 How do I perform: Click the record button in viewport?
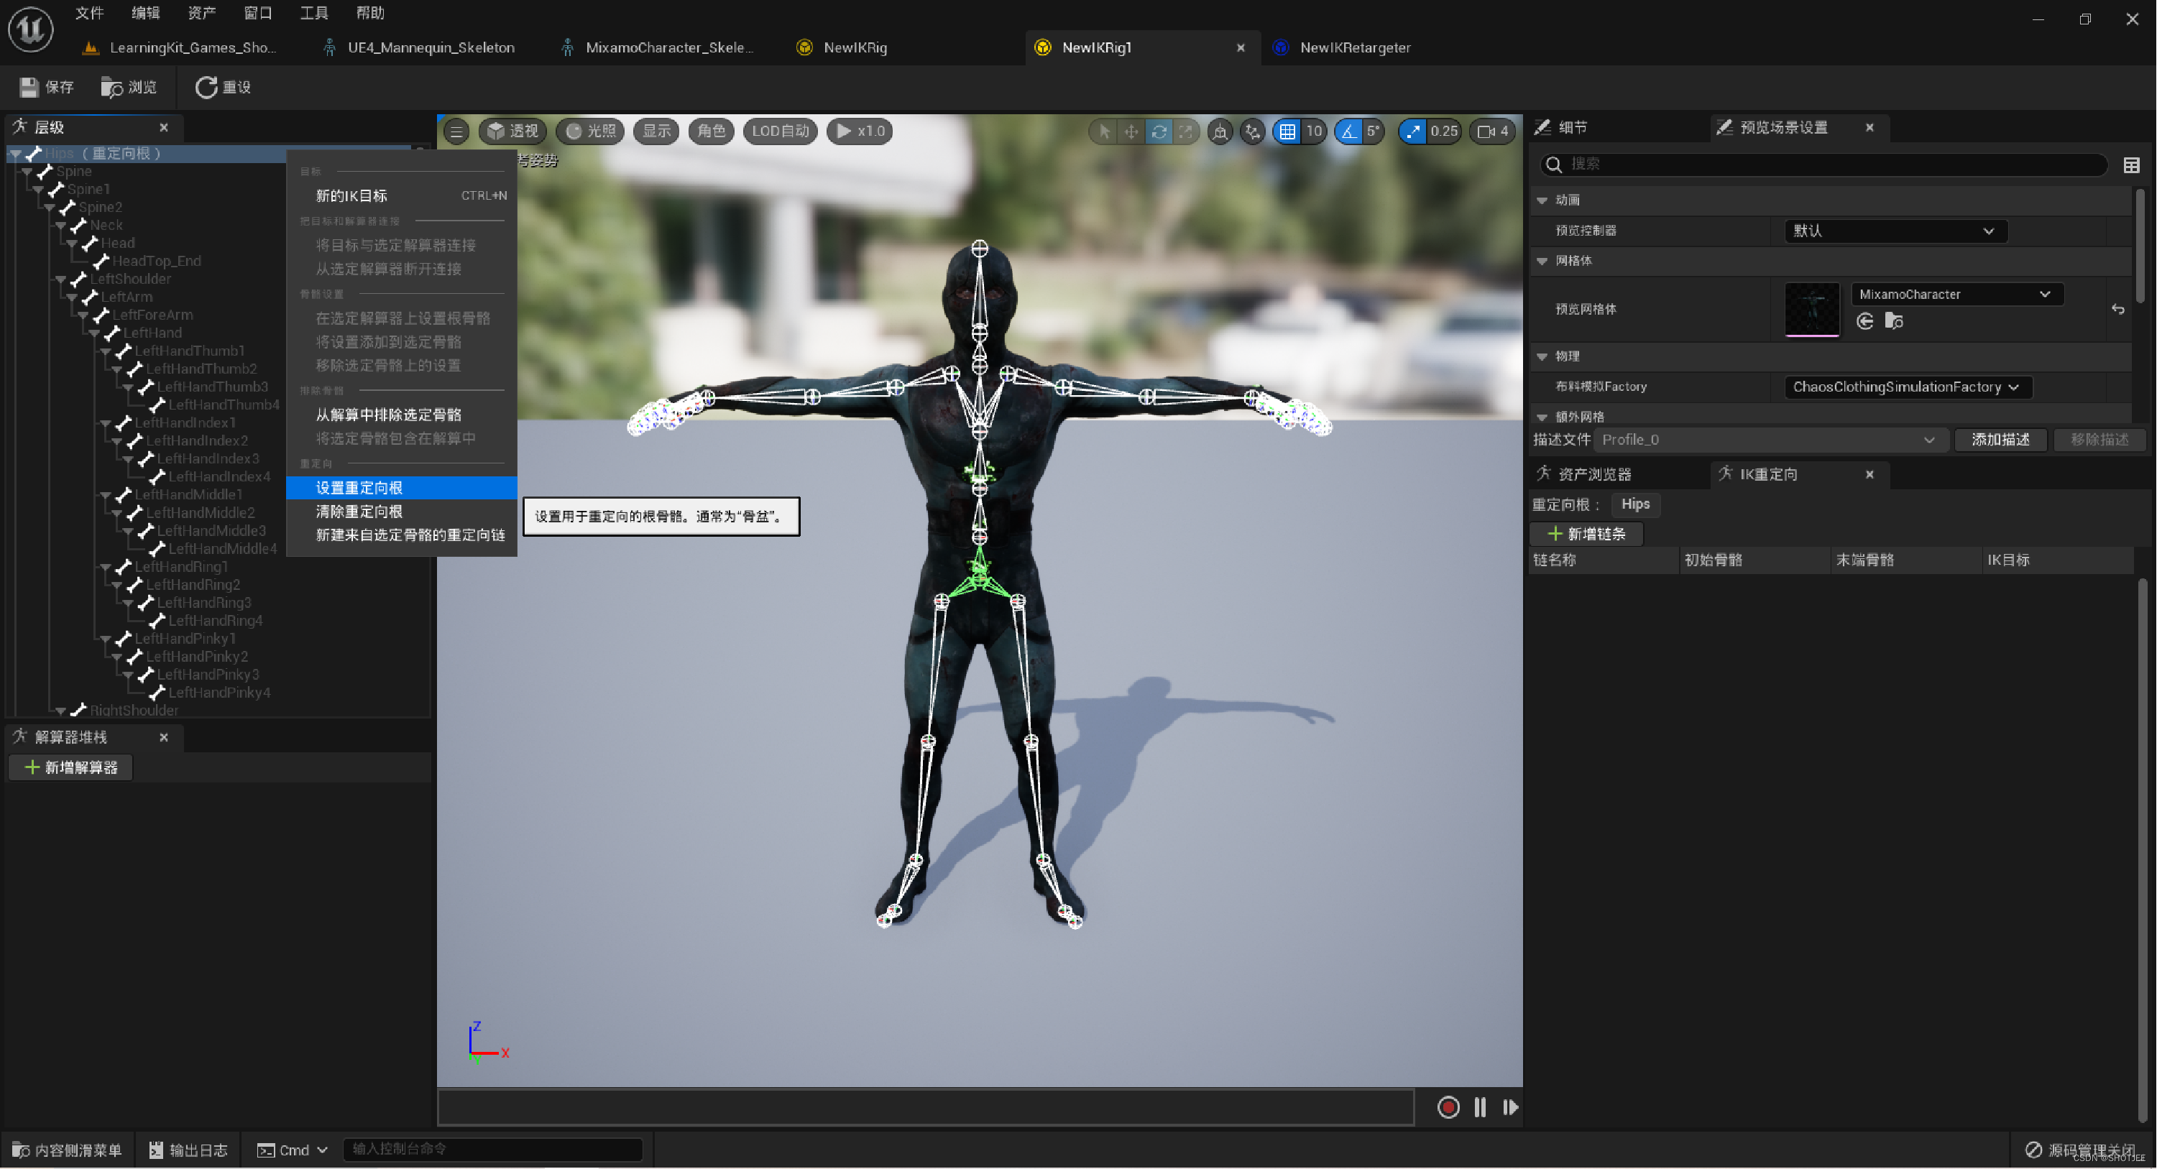[x=1448, y=1107]
